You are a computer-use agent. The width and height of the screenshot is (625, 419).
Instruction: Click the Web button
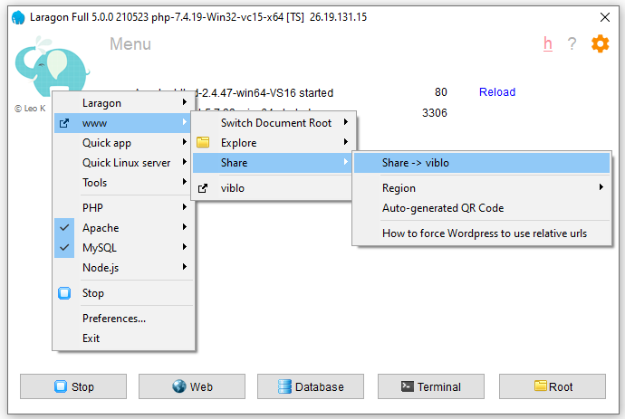192,386
